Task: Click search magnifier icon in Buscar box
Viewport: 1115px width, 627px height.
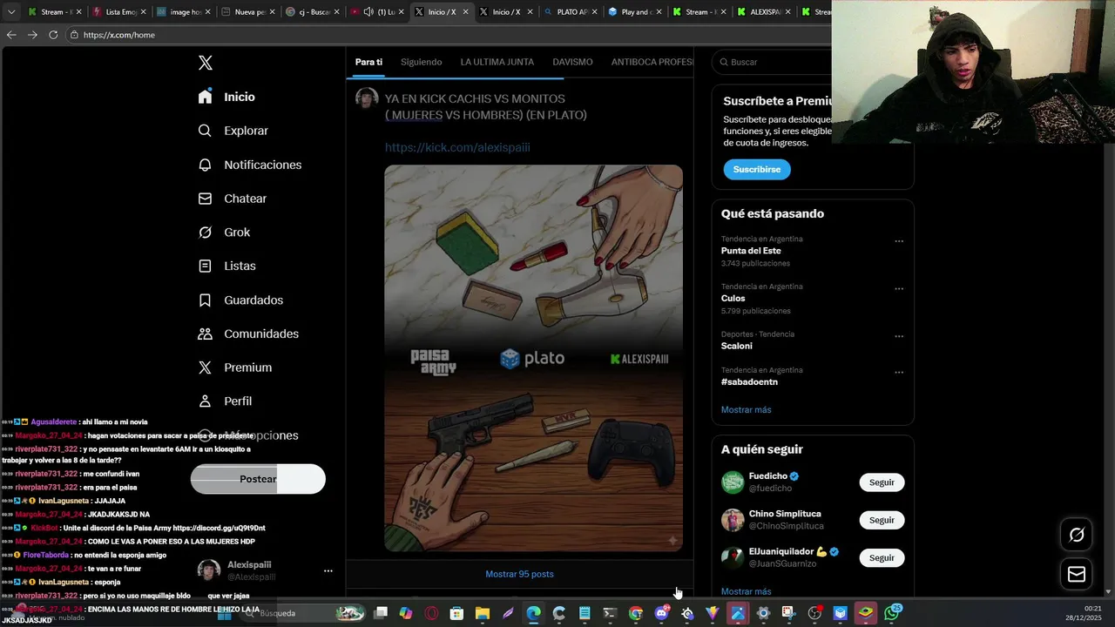Action: (723, 62)
